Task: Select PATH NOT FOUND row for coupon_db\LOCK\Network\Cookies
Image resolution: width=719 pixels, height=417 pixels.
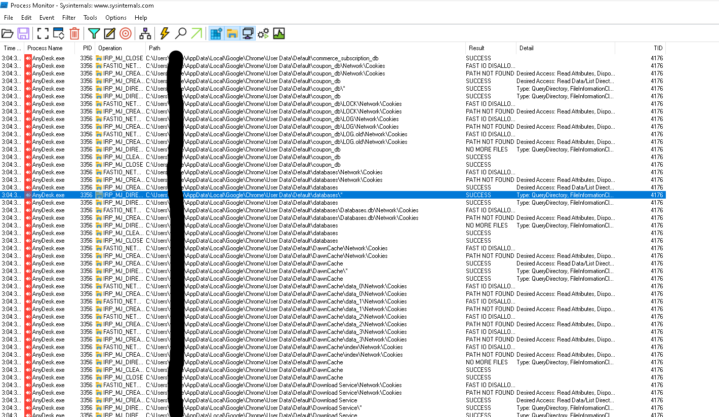Action: pyautogui.click(x=333, y=111)
